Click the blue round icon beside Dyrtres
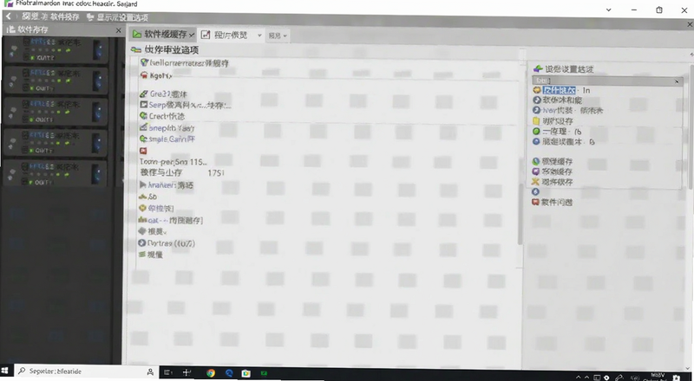Viewport: 694px width, 381px height. coord(142,243)
